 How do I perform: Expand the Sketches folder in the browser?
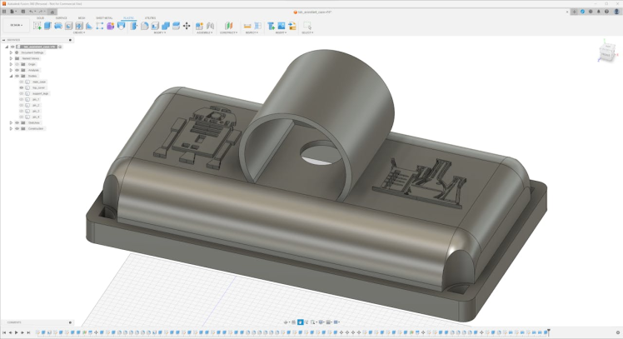(x=11, y=122)
